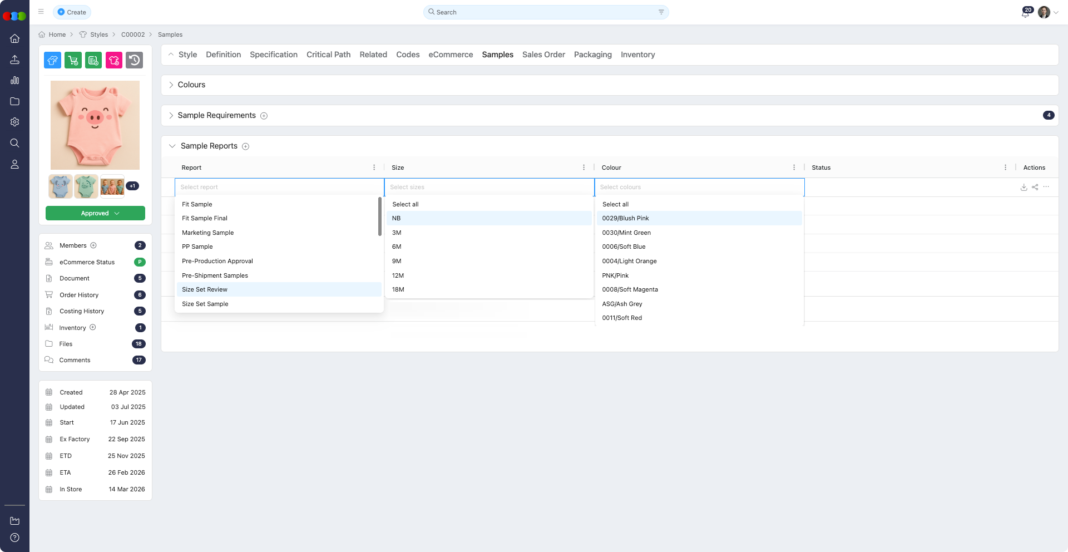Click download icon in Actions column

point(1023,188)
